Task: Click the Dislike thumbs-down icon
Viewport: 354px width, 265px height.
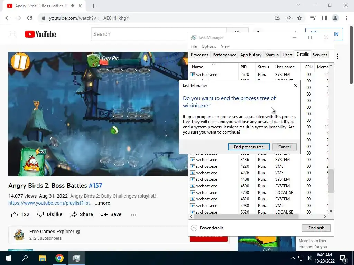Action: click(x=40, y=214)
